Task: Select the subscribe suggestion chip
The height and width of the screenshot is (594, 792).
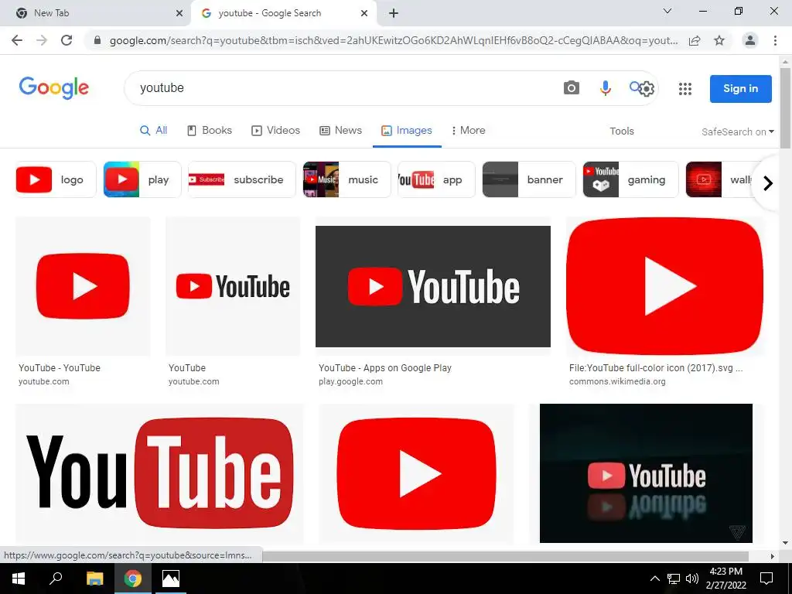Action: [241, 179]
